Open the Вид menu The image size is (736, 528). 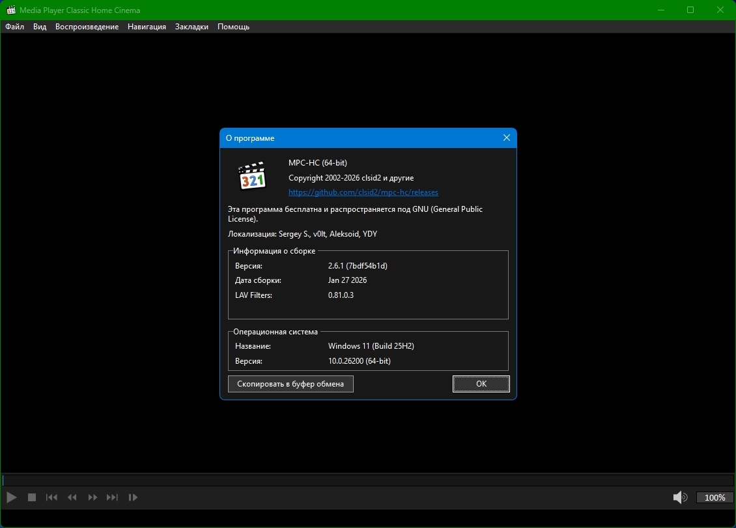(40, 27)
